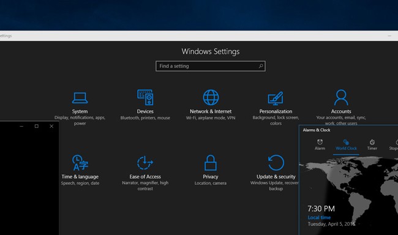Open Privacy padlock icon
The image size is (398, 235).
tap(211, 163)
